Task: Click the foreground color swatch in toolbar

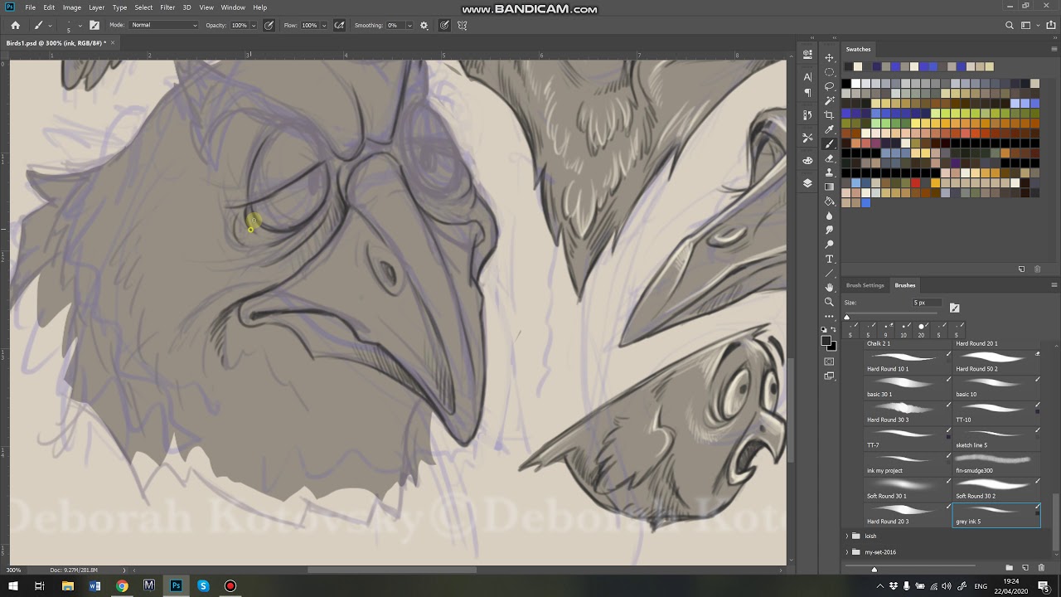Action: coord(826,341)
